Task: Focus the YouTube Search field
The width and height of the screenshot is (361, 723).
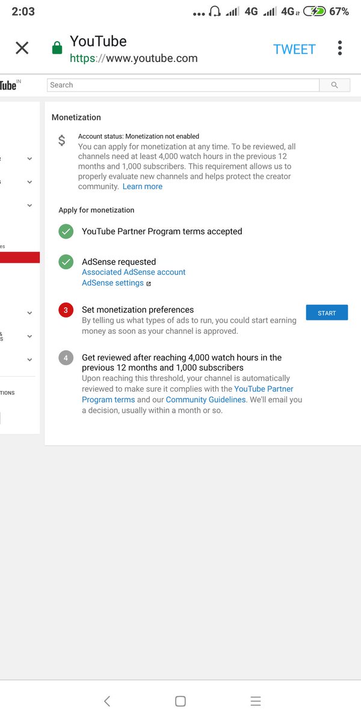Action: point(183,85)
